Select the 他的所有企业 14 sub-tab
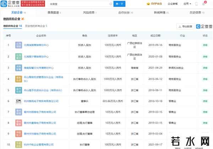Viewport: 213px width, 149px height. click(x=12, y=26)
